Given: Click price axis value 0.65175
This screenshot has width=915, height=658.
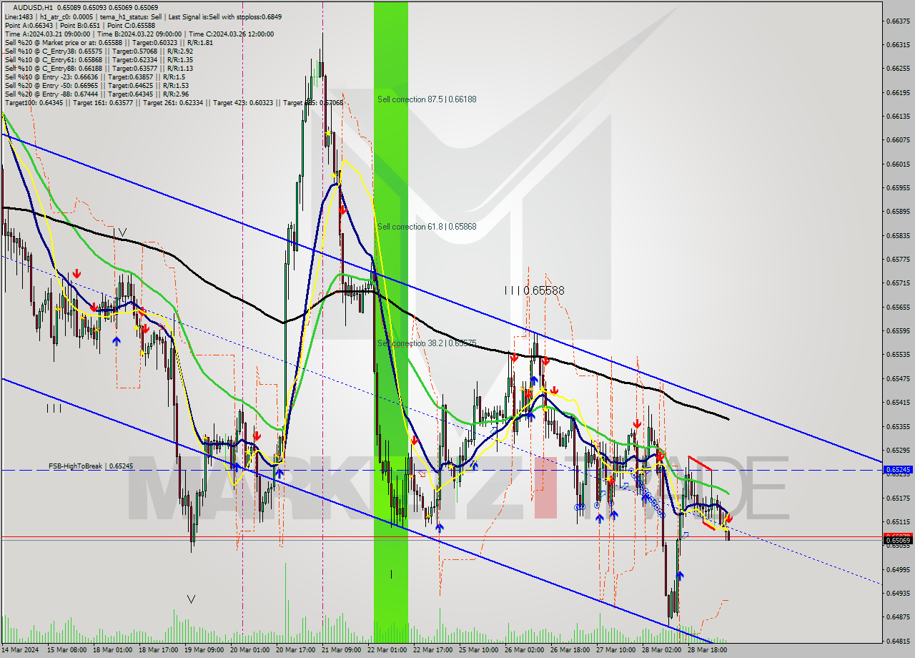Looking at the screenshot, I should [899, 498].
